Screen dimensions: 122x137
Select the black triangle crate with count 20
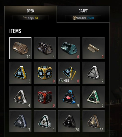pyautogui.click(x=69, y=121)
